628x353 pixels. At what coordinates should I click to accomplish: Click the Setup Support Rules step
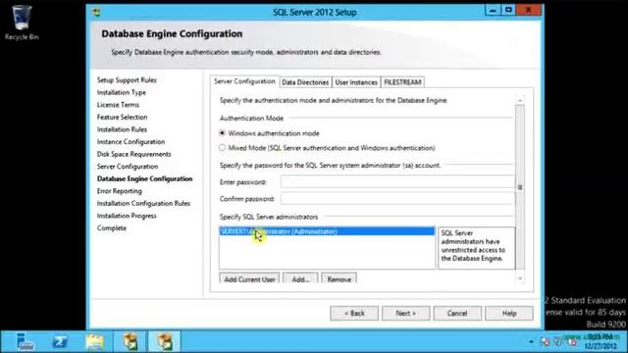127,80
